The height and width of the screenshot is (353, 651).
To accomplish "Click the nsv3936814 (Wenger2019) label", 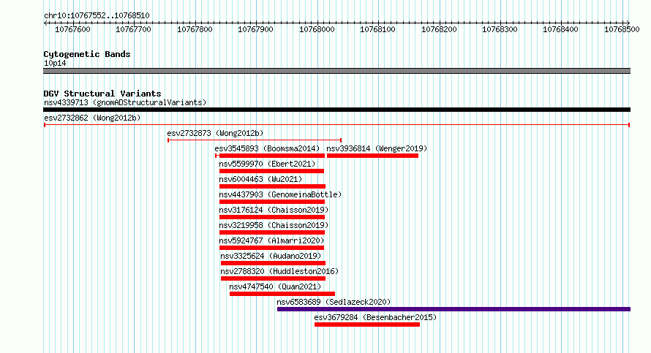I will click(377, 148).
